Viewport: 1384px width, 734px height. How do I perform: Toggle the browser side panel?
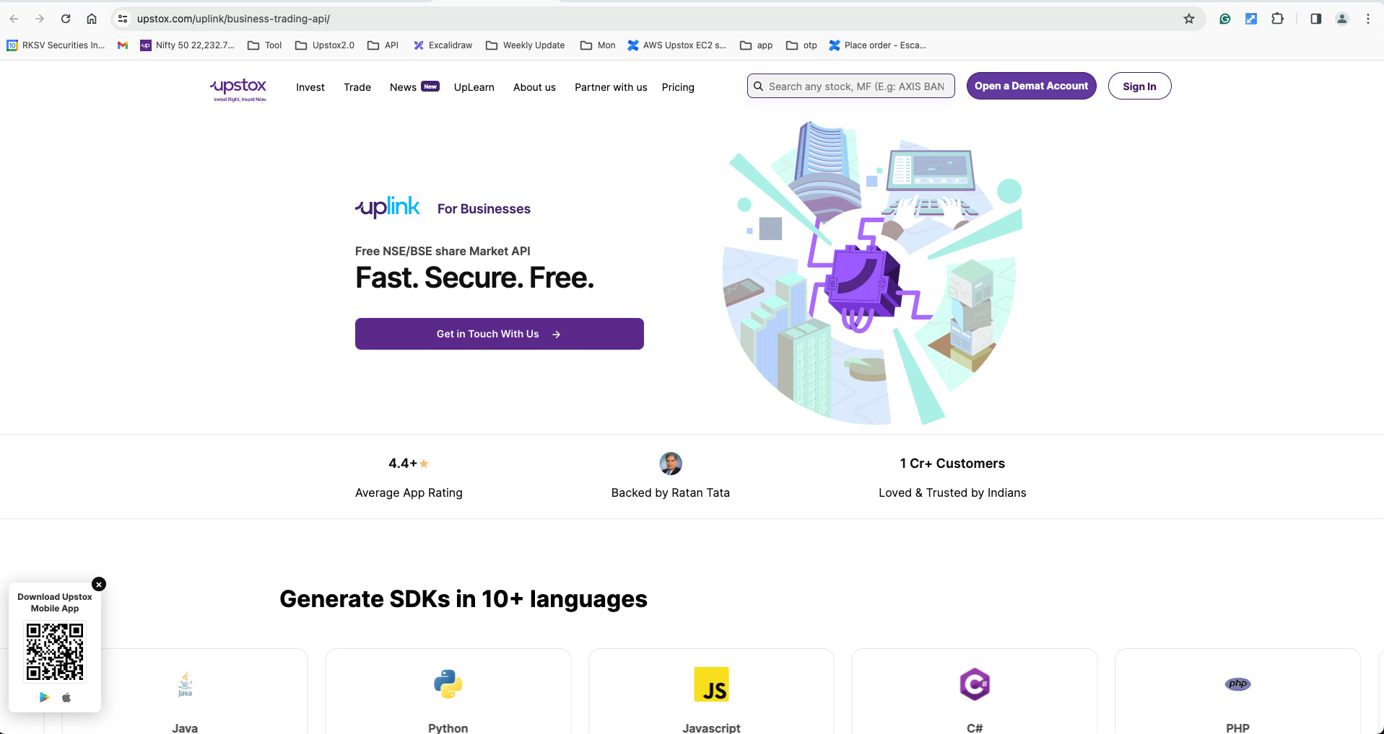(x=1315, y=19)
